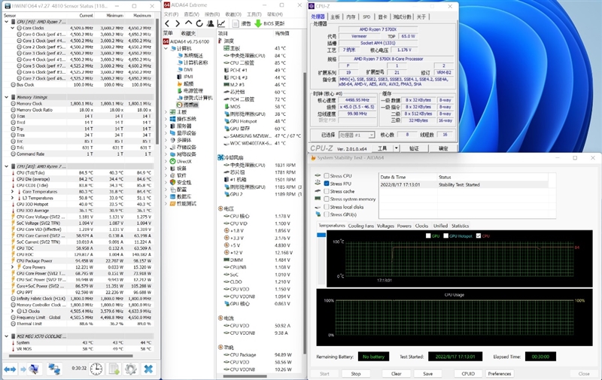Click the CPUID button
Viewport: 602px width, 380px height.
[x=468, y=373]
